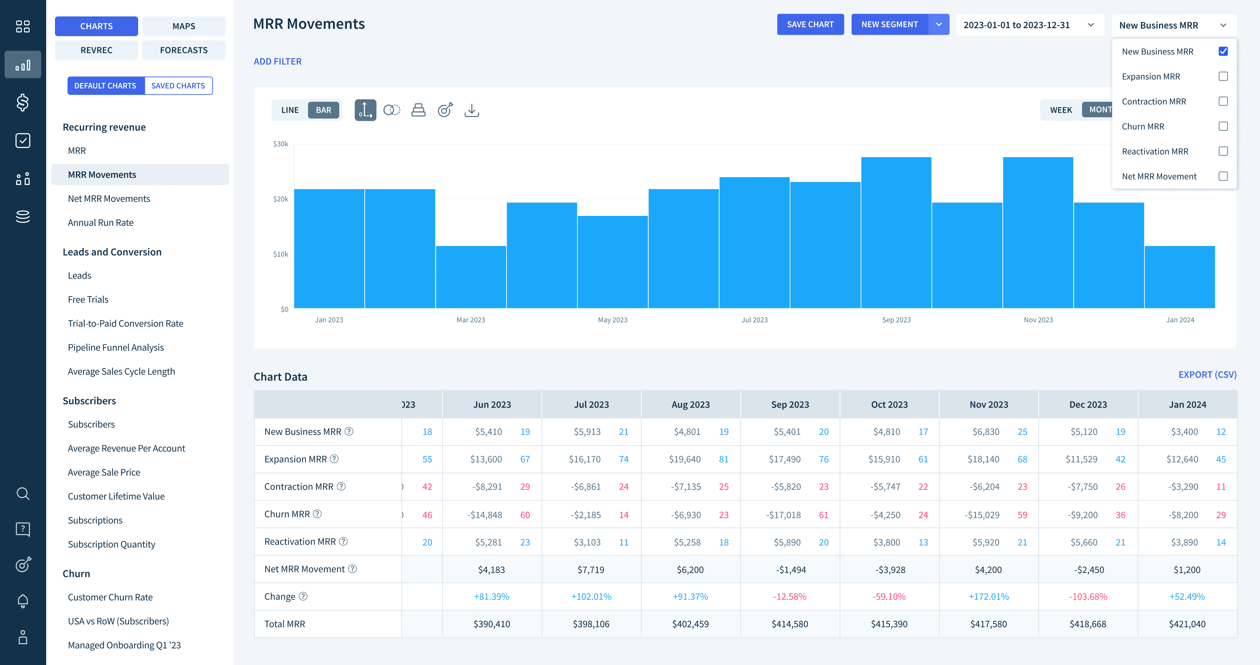Open the date range dropdown
Viewport: 1260px width, 665px height.
1029,25
